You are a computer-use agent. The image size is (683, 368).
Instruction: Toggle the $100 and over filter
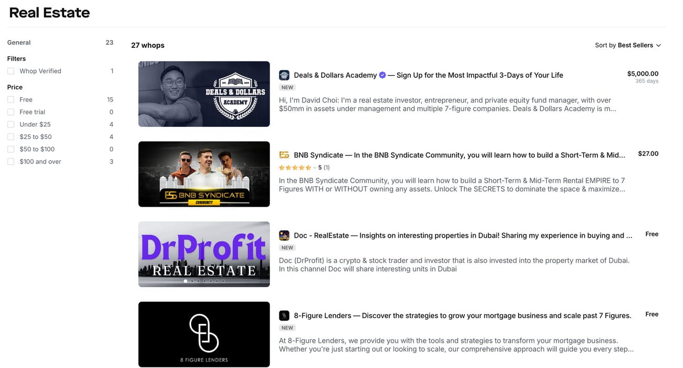coord(11,162)
